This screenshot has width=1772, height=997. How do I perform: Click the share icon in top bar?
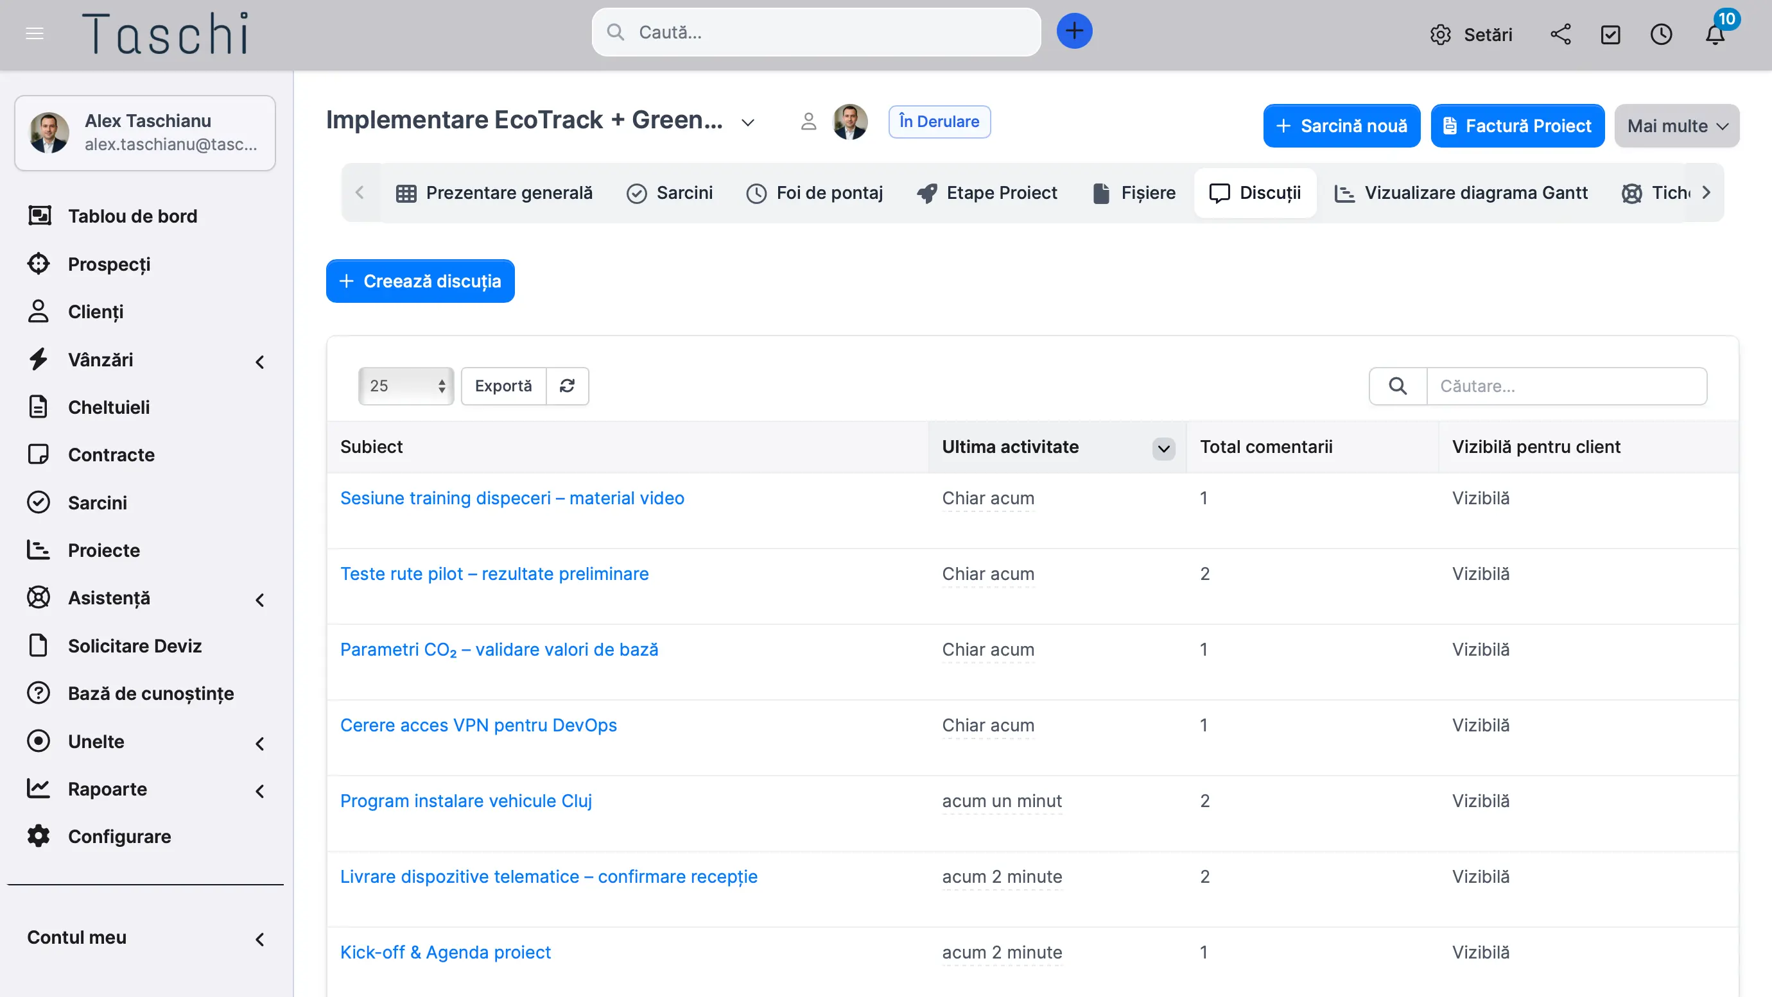tap(1560, 35)
